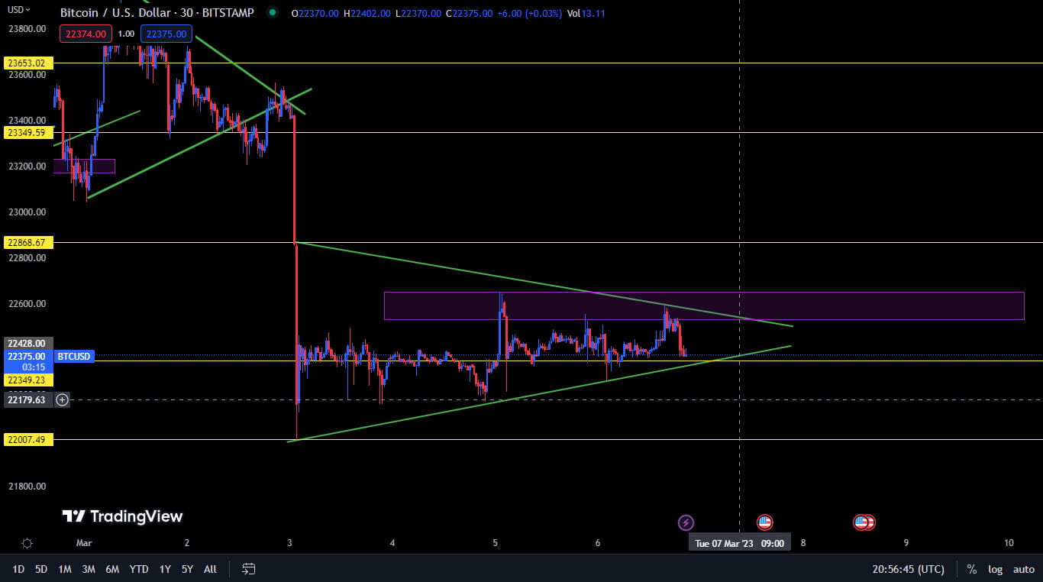Toggle auto scaling on the price axis

pos(1023,569)
